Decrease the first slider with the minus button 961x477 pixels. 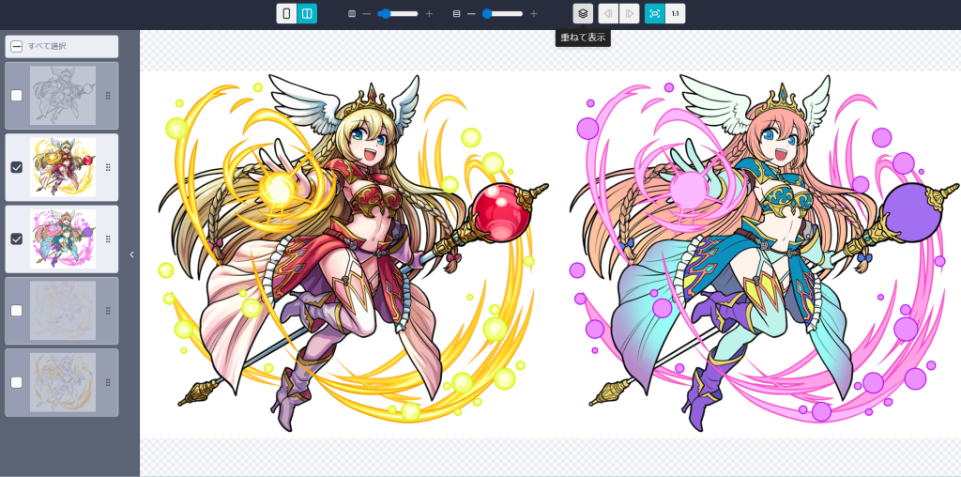pos(367,14)
